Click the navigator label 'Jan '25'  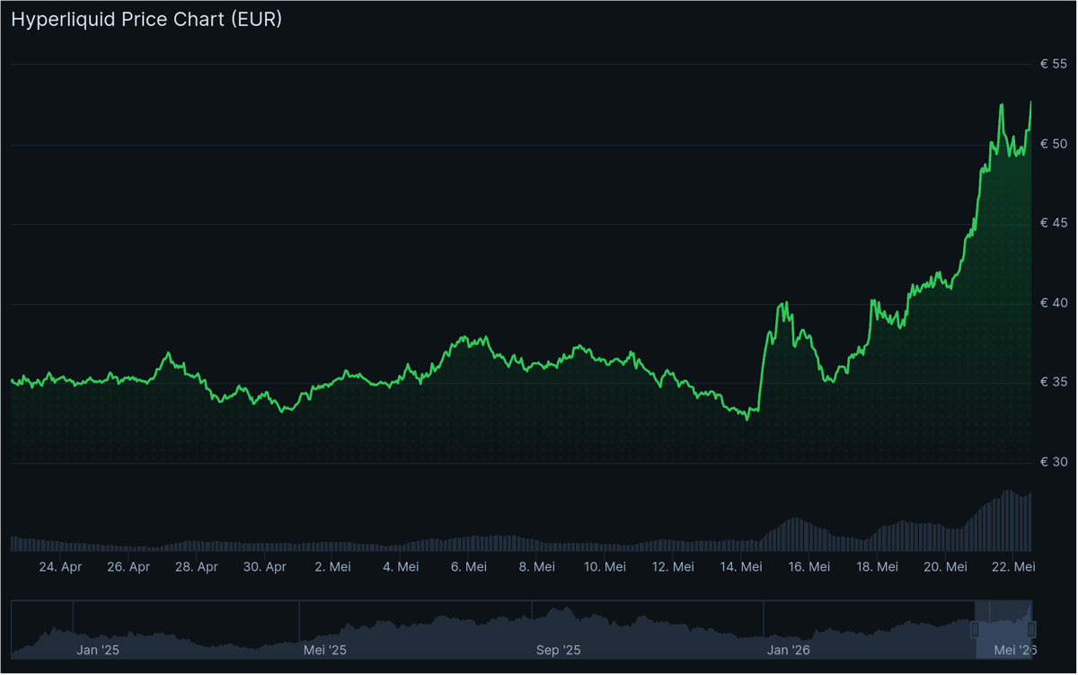(x=98, y=650)
